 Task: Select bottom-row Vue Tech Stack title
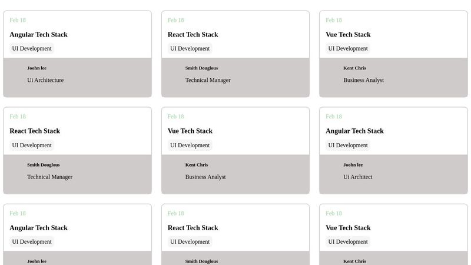pyautogui.click(x=348, y=228)
